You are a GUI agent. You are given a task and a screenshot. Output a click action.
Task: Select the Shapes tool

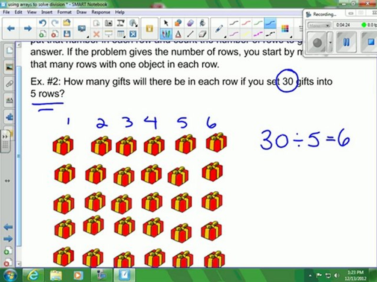178,23
